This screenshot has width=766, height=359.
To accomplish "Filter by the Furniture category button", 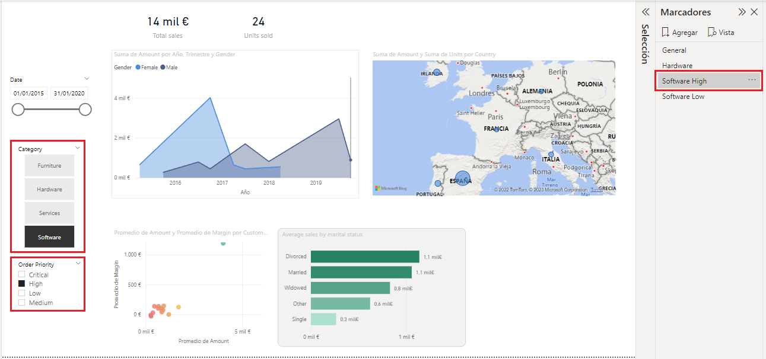I will tap(49, 166).
